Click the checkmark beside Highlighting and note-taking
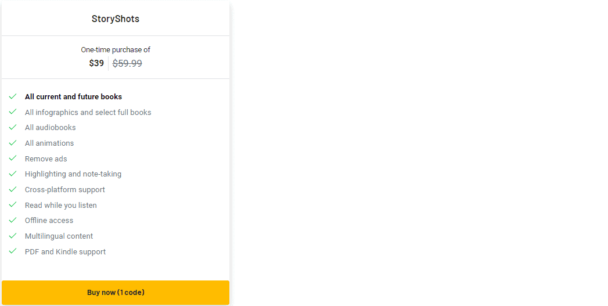 point(13,174)
